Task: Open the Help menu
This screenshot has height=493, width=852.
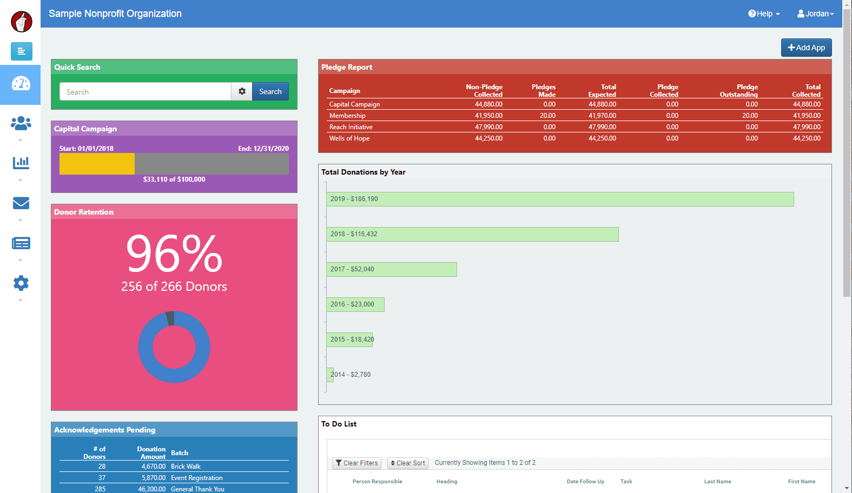Action: point(764,14)
